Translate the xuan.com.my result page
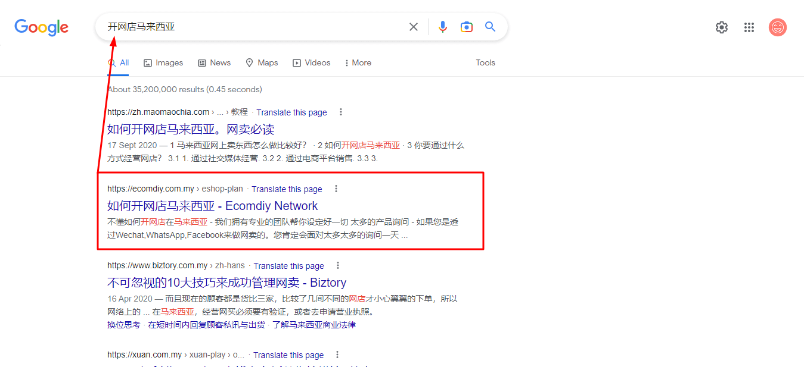The height and width of the screenshot is (367, 804). (288, 355)
